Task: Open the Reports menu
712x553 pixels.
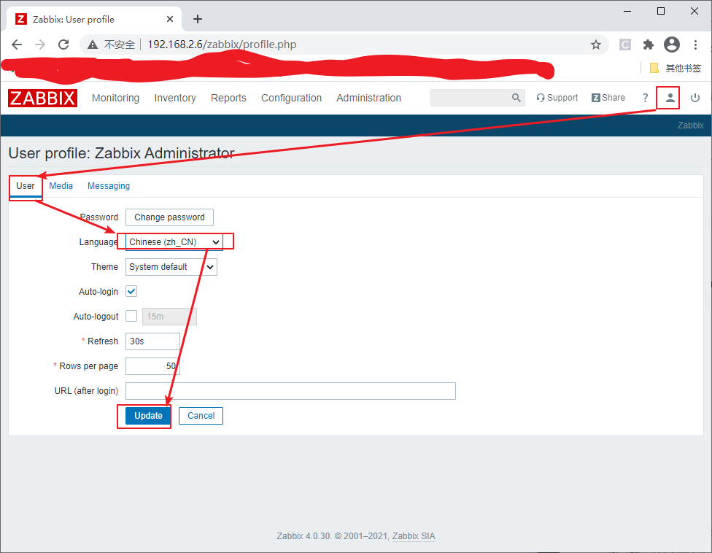Action: pyautogui.click(x=228, y=98)
